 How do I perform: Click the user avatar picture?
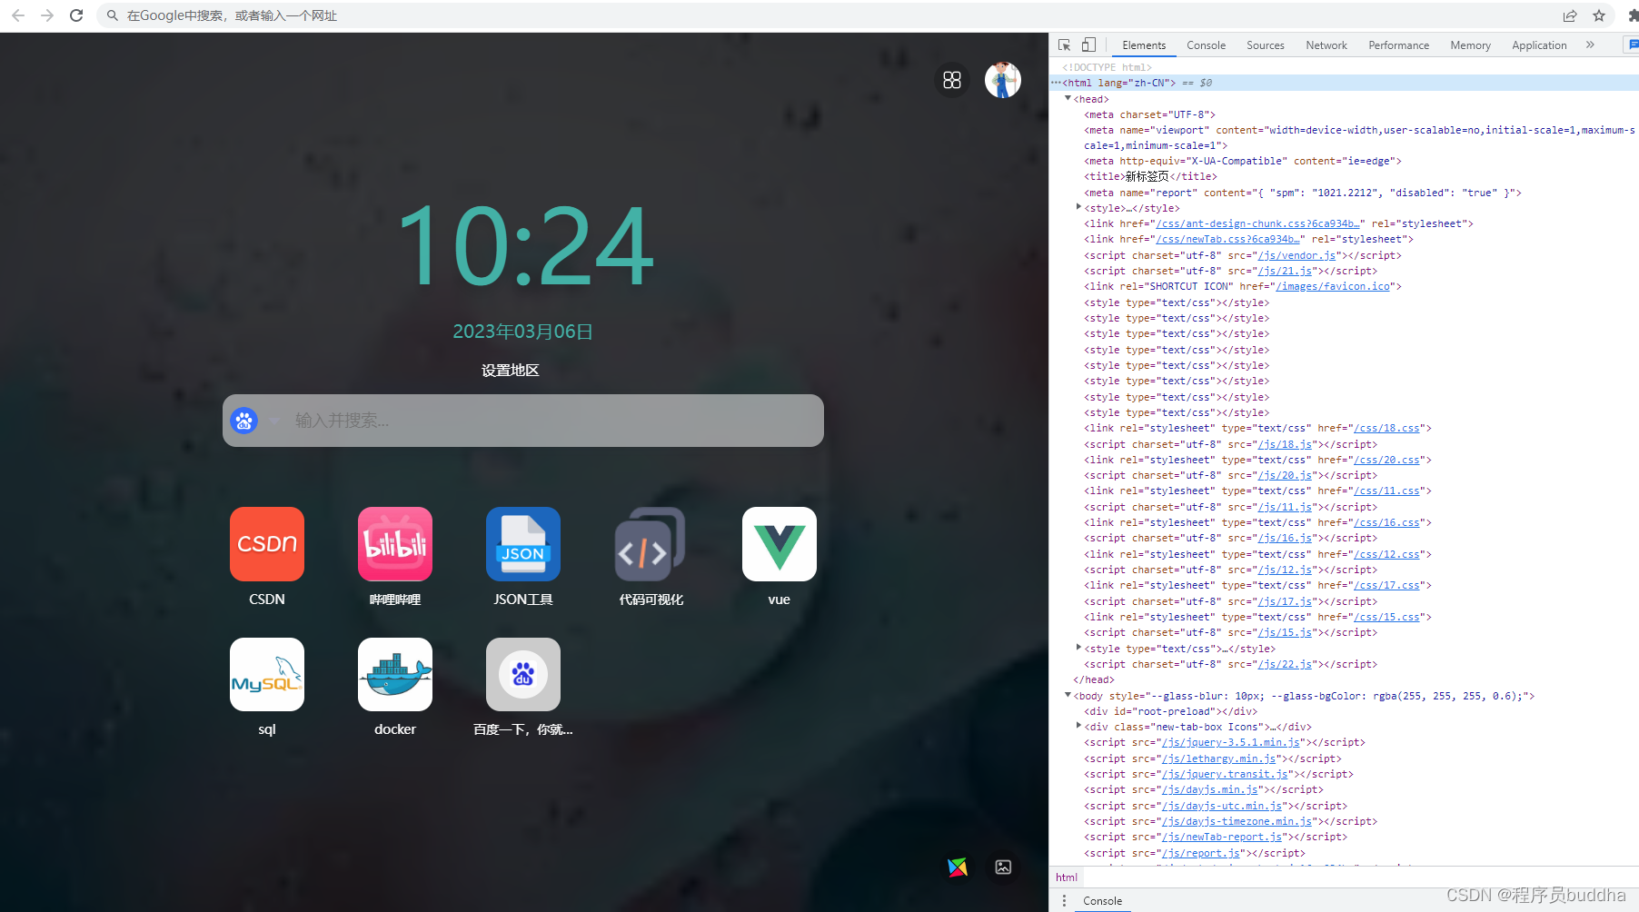point(1003,80)
